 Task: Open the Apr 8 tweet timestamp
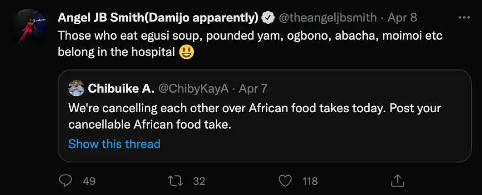403,18
